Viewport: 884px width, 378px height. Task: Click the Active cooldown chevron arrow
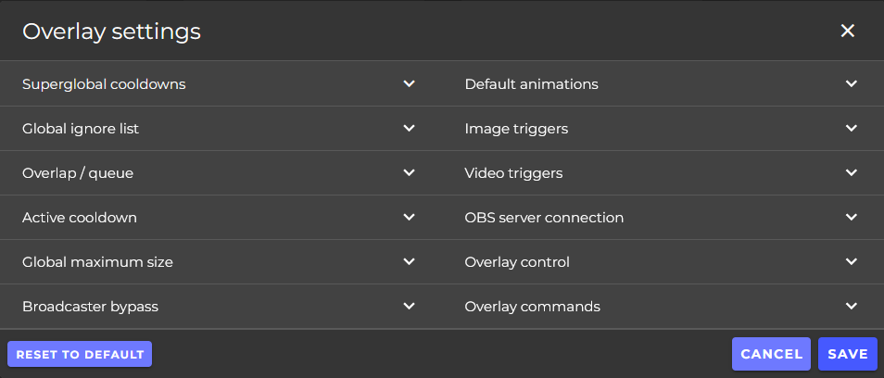(410, 218)
